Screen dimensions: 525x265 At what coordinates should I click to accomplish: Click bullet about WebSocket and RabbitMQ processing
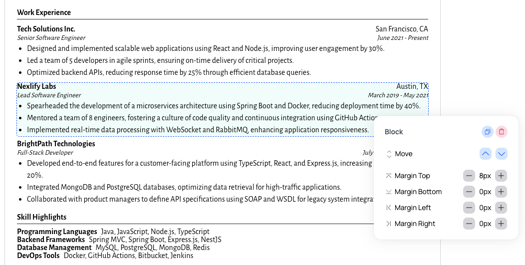[198, 130]
